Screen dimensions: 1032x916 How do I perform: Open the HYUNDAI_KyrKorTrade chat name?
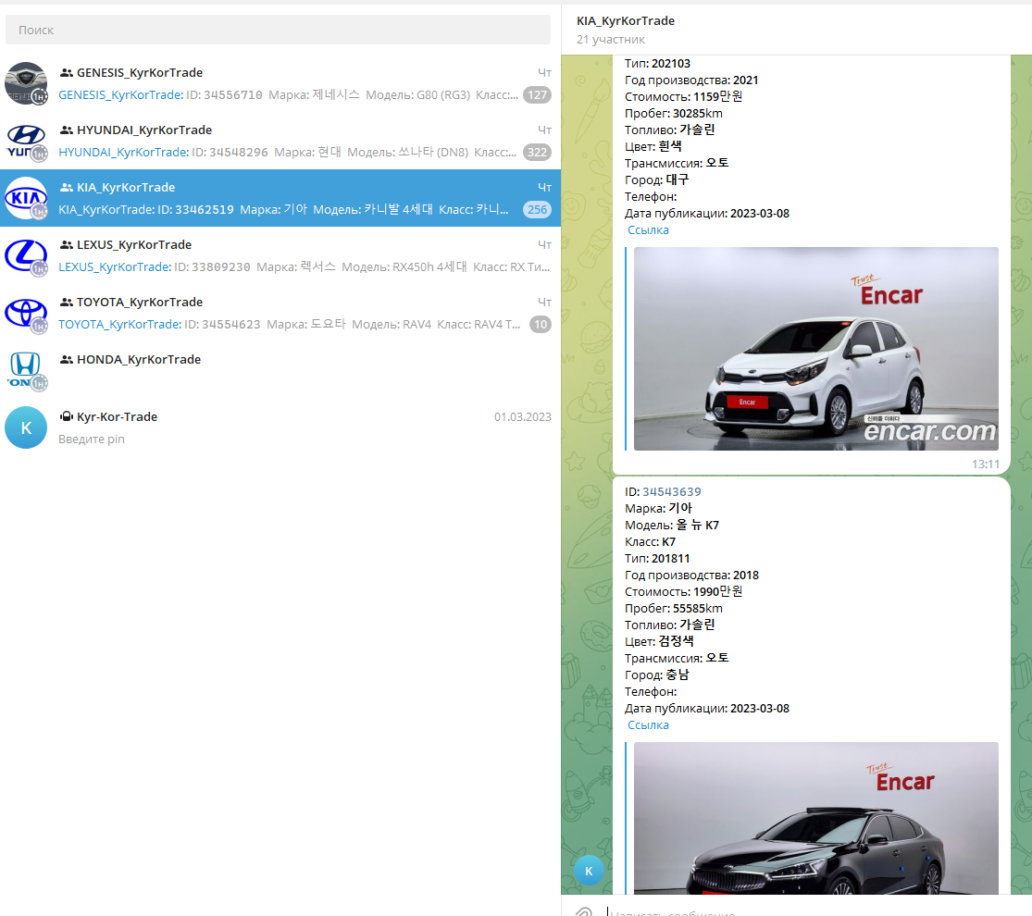click(144, 130)
